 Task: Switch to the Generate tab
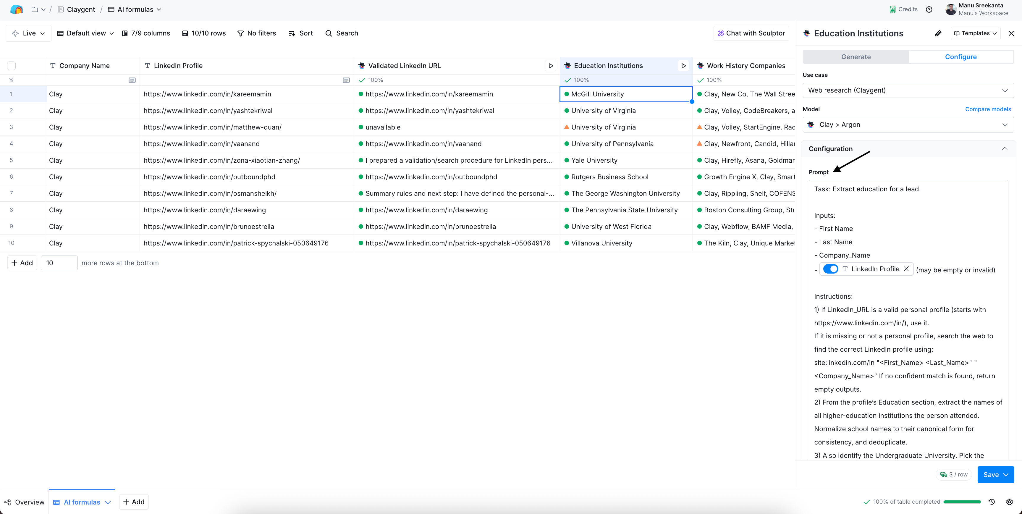click(856, 57)
